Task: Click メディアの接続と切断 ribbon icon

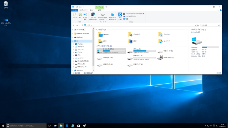Action: 93,16
